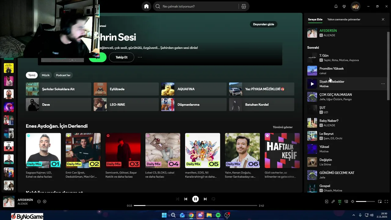
Task: Skip to next track
Action: tap(205, 199)
